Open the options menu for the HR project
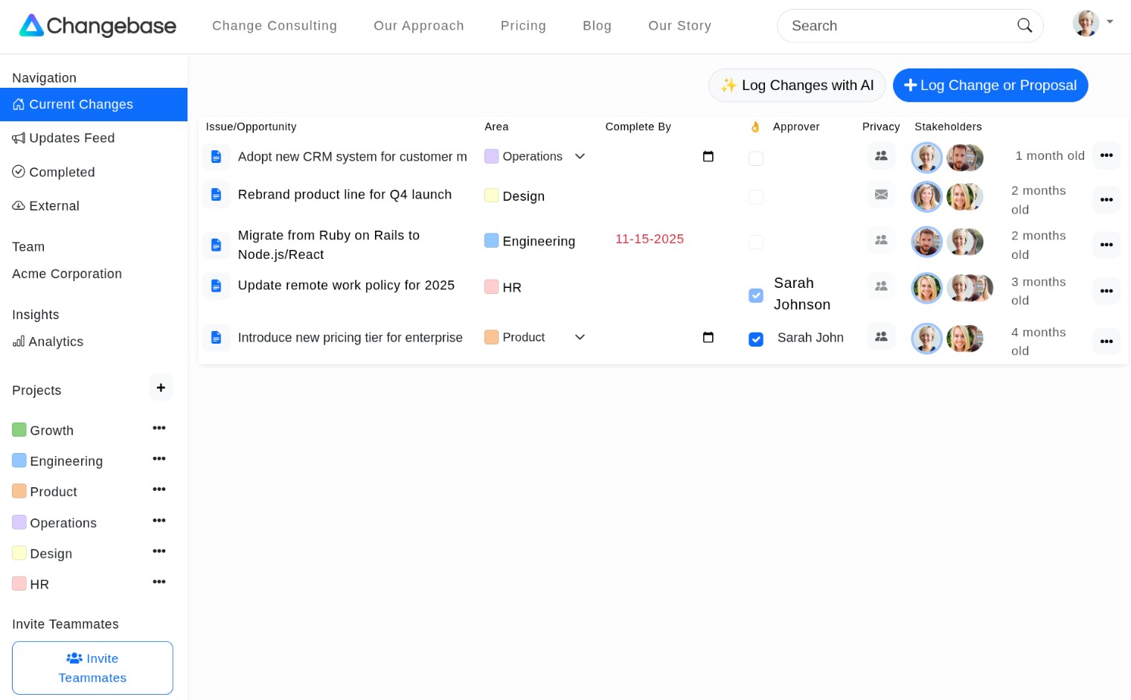The width and height of the screenshot is (1131, 700). pos(159,582)
